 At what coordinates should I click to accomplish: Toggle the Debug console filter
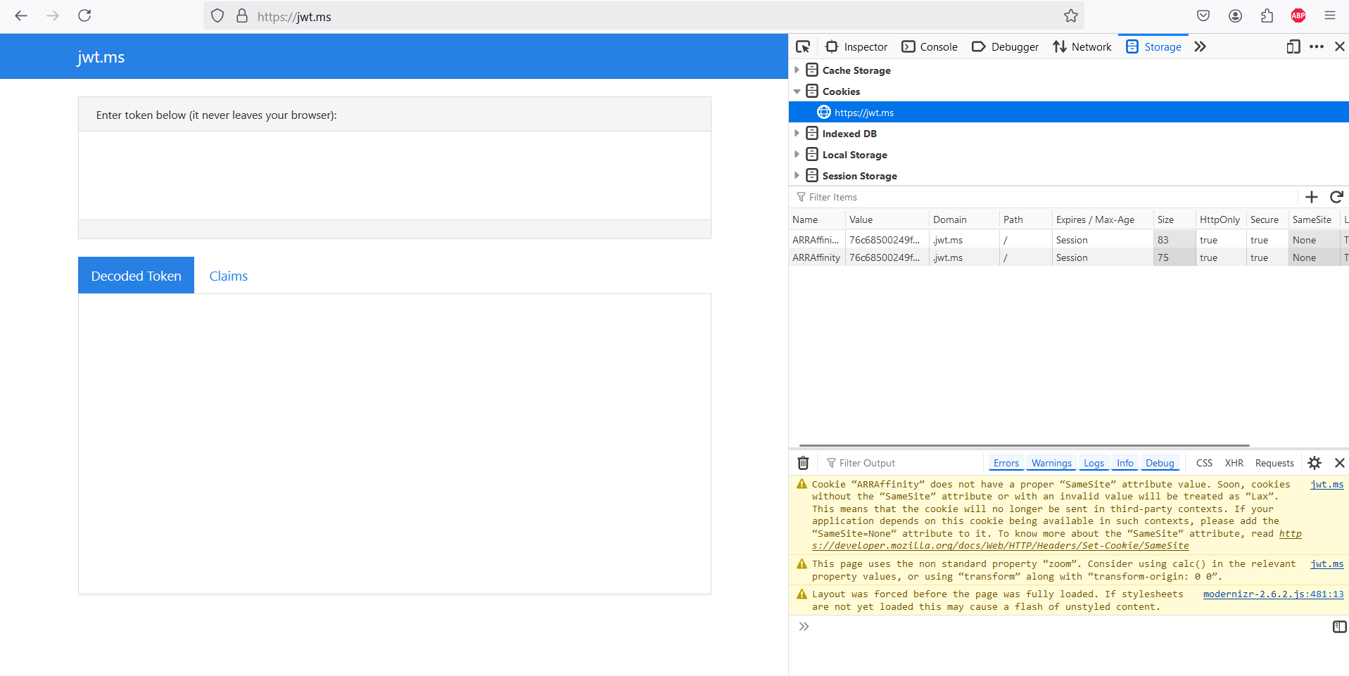tap(1160, 463)
